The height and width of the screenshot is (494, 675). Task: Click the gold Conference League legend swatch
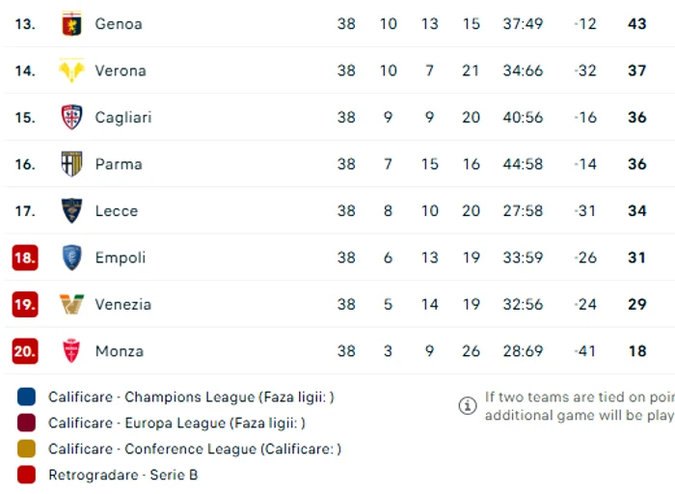click(26, 449)
